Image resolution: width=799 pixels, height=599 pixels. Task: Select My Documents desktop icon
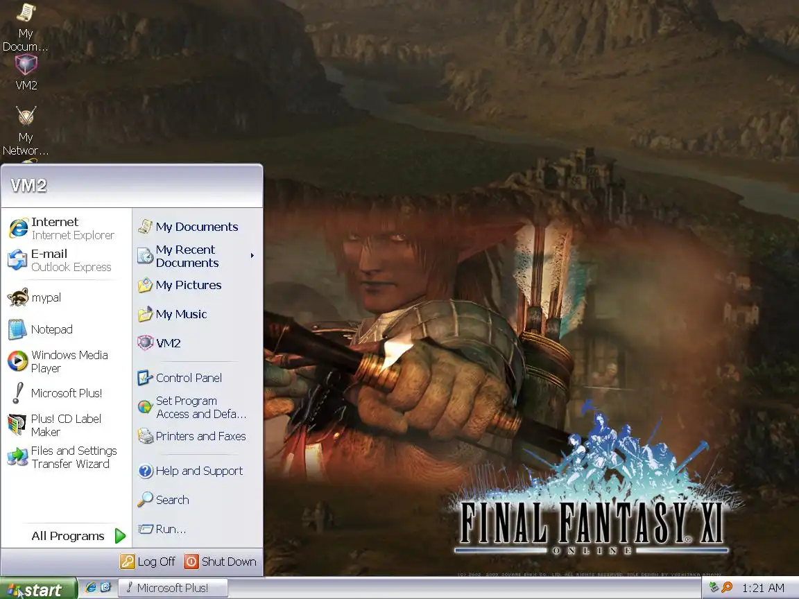pos(26,26)
